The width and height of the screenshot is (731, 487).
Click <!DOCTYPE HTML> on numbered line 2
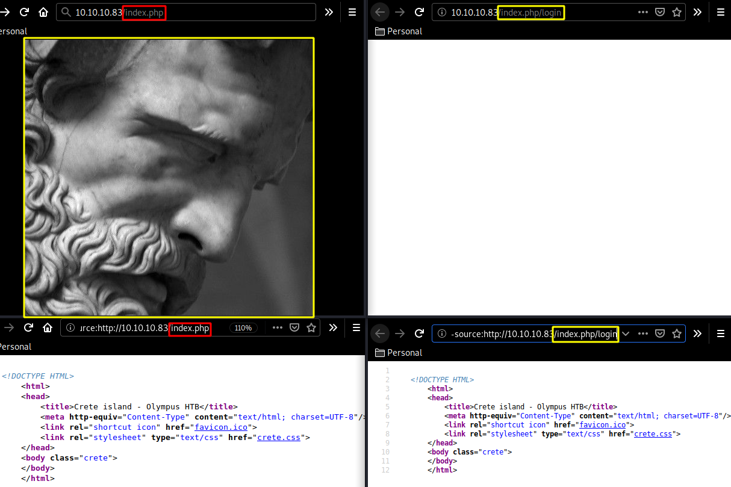coord(443,380)
